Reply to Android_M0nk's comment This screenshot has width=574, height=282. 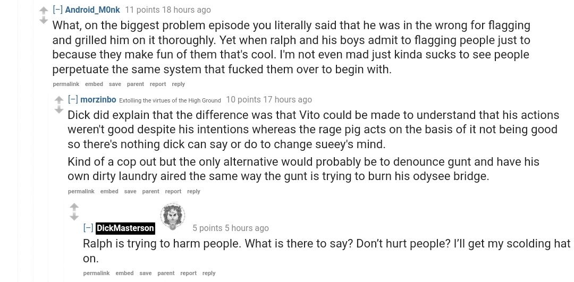(178, 84)
